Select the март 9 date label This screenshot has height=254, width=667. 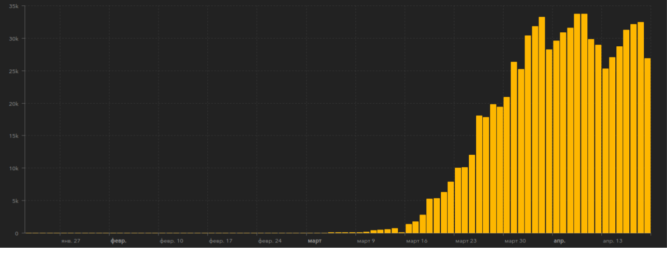pos(366,241)
